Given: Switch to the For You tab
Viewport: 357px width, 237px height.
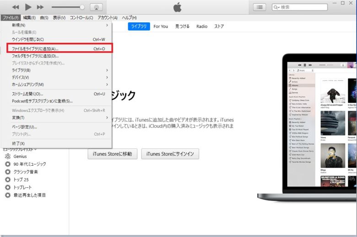Looking at the screenshot, I should (161, 26).
